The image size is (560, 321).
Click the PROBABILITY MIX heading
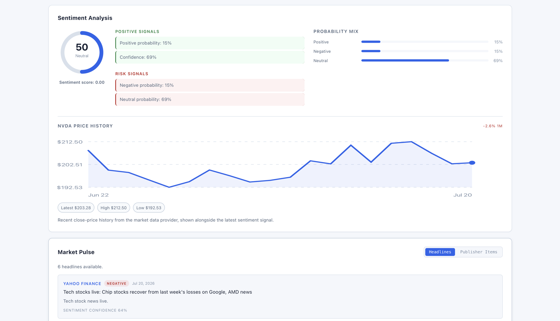[336, 31]
